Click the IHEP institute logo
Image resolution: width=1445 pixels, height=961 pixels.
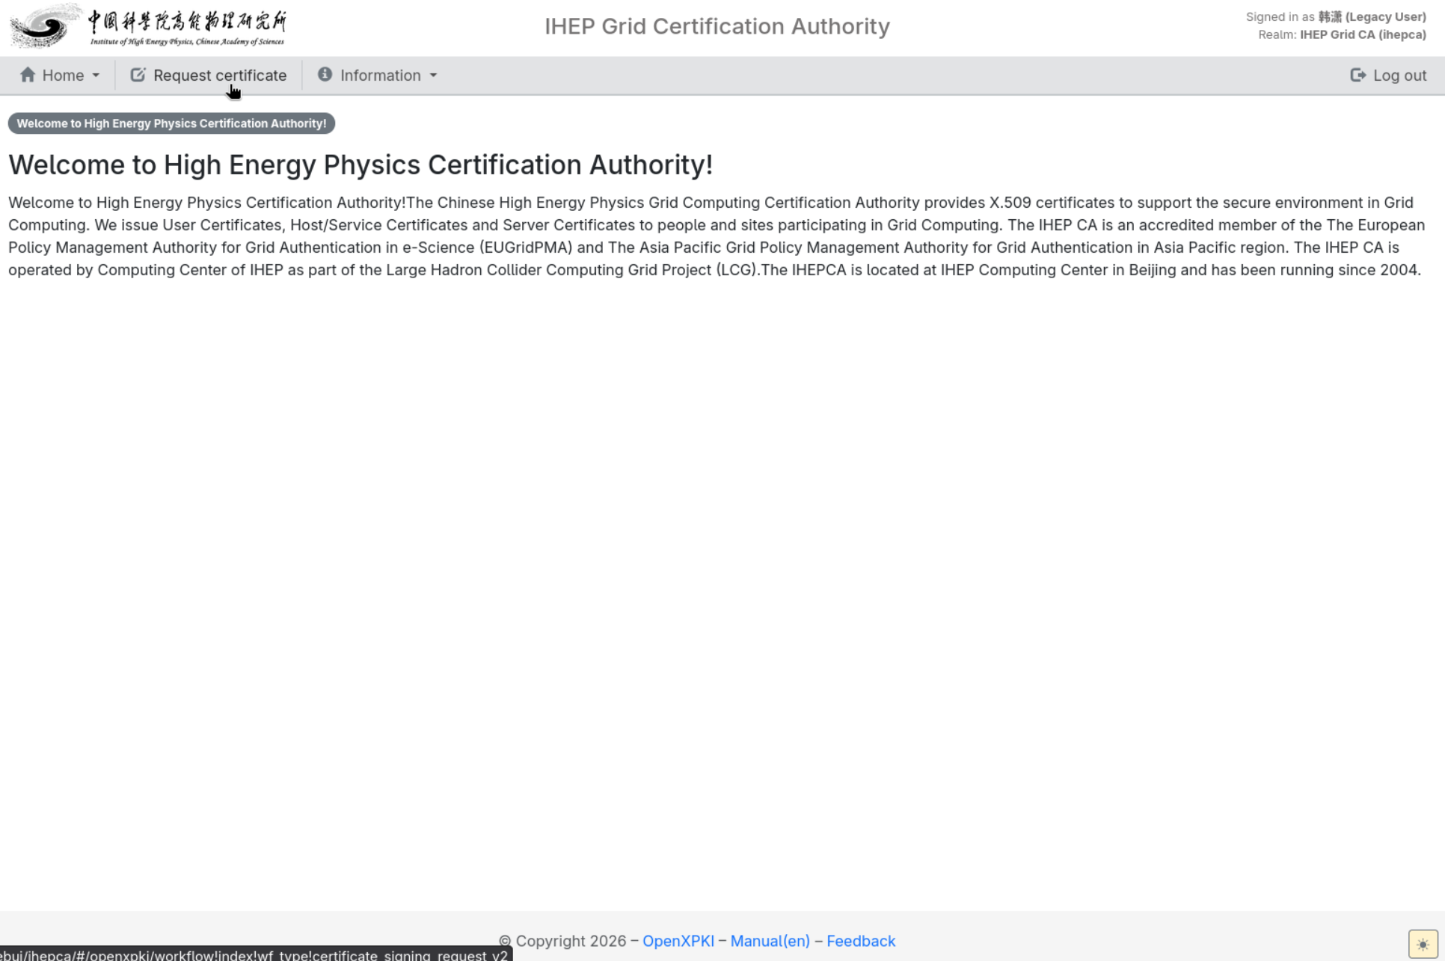(x=148, y=26)
